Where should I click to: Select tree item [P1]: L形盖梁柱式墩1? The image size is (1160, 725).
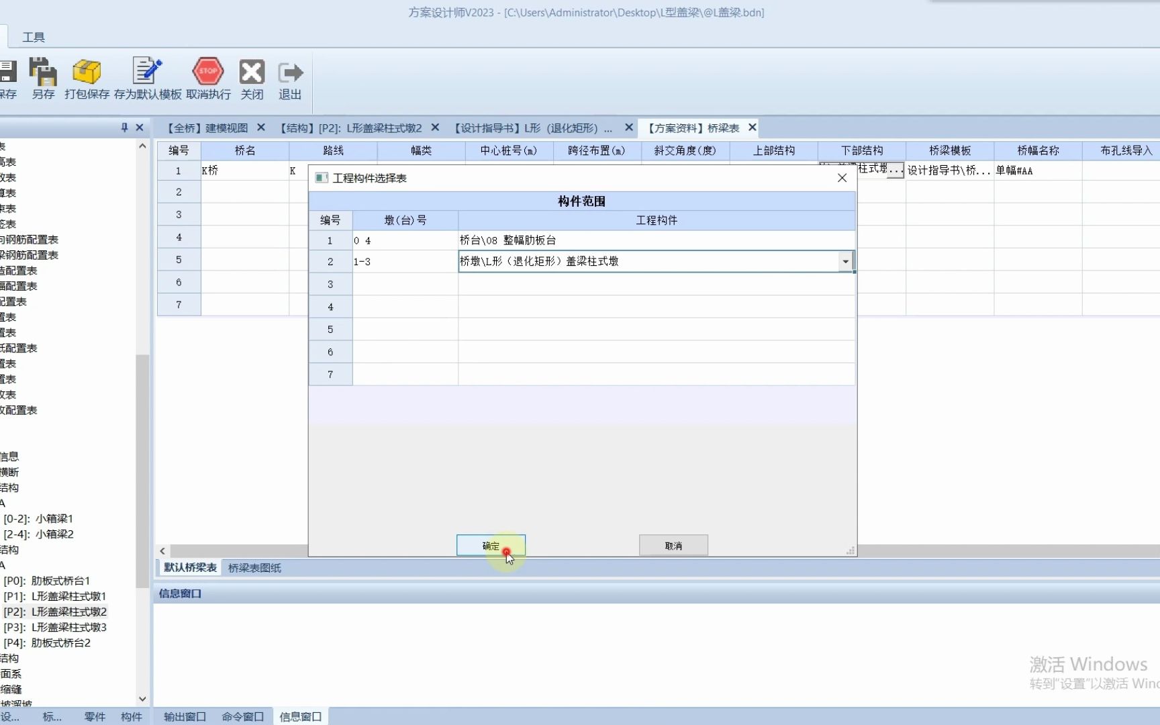(x=54, y=596)
